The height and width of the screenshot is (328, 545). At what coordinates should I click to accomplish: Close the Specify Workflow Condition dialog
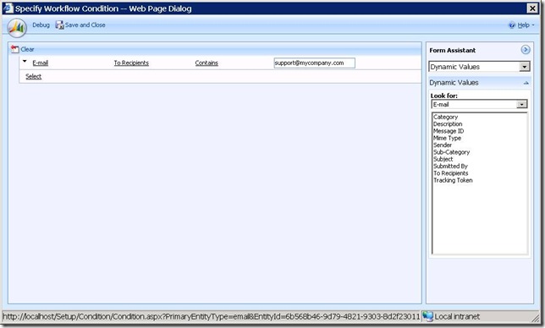point(532,8)
